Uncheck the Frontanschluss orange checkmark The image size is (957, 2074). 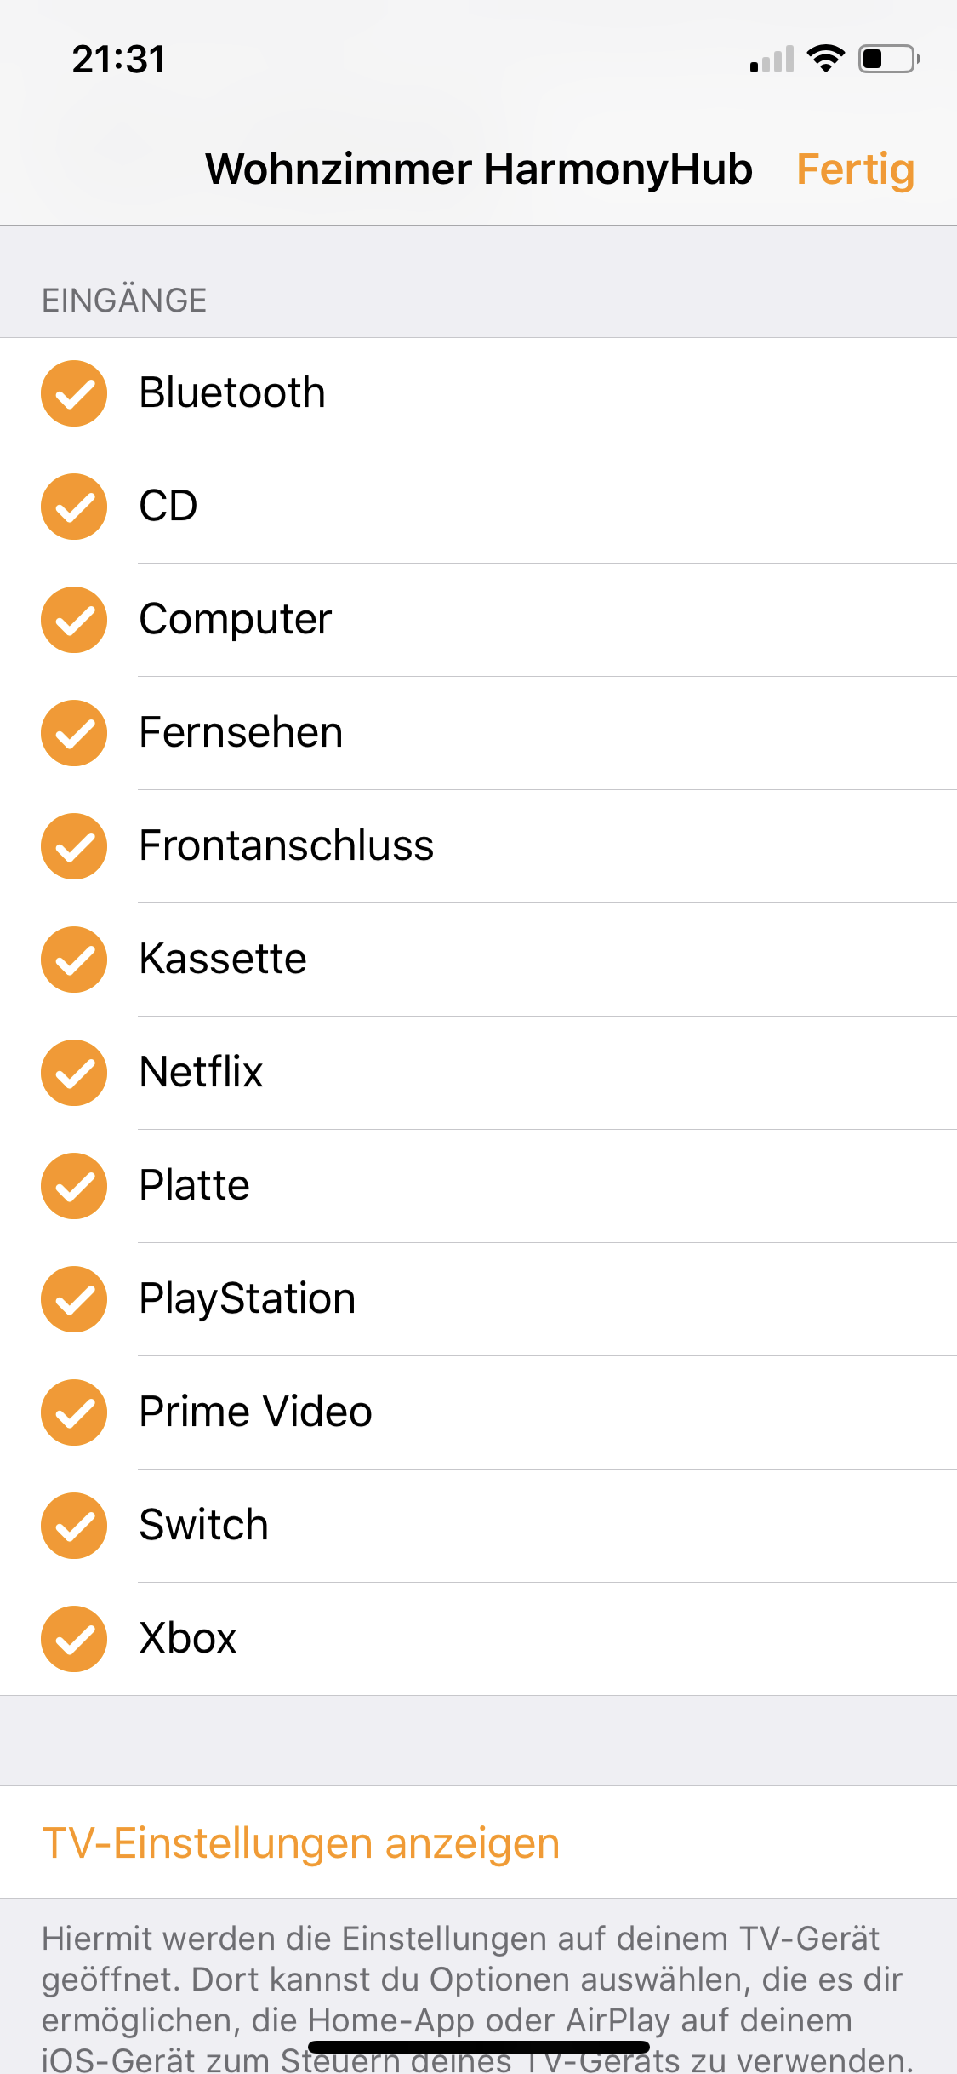point(74,846)
